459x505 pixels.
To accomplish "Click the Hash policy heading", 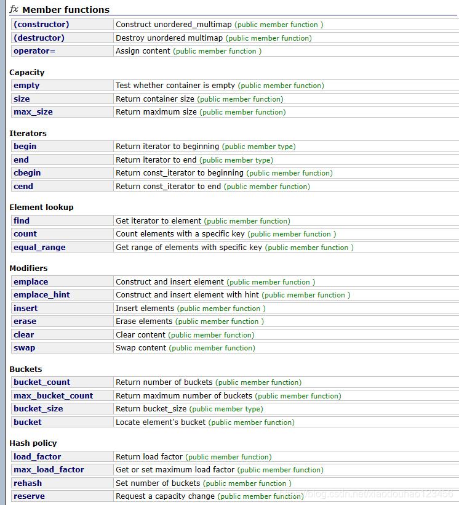I will 33,443.
